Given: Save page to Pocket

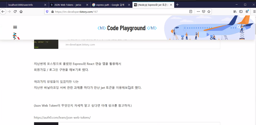Looking at the screenshot, I should click(x=204, y=12).
